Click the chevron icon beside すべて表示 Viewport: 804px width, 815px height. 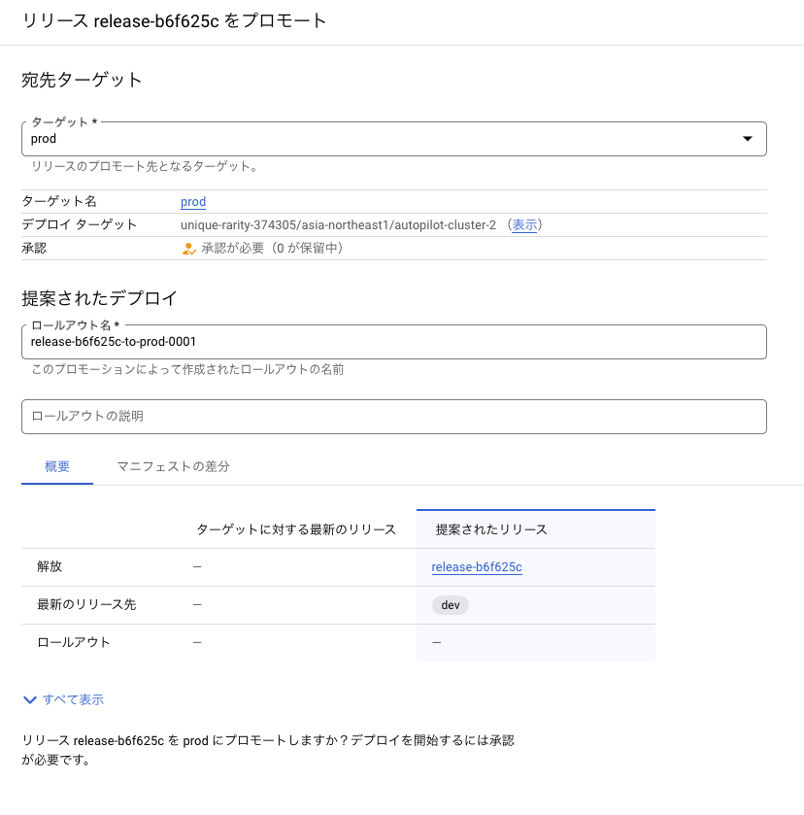(x=30, y=700)
